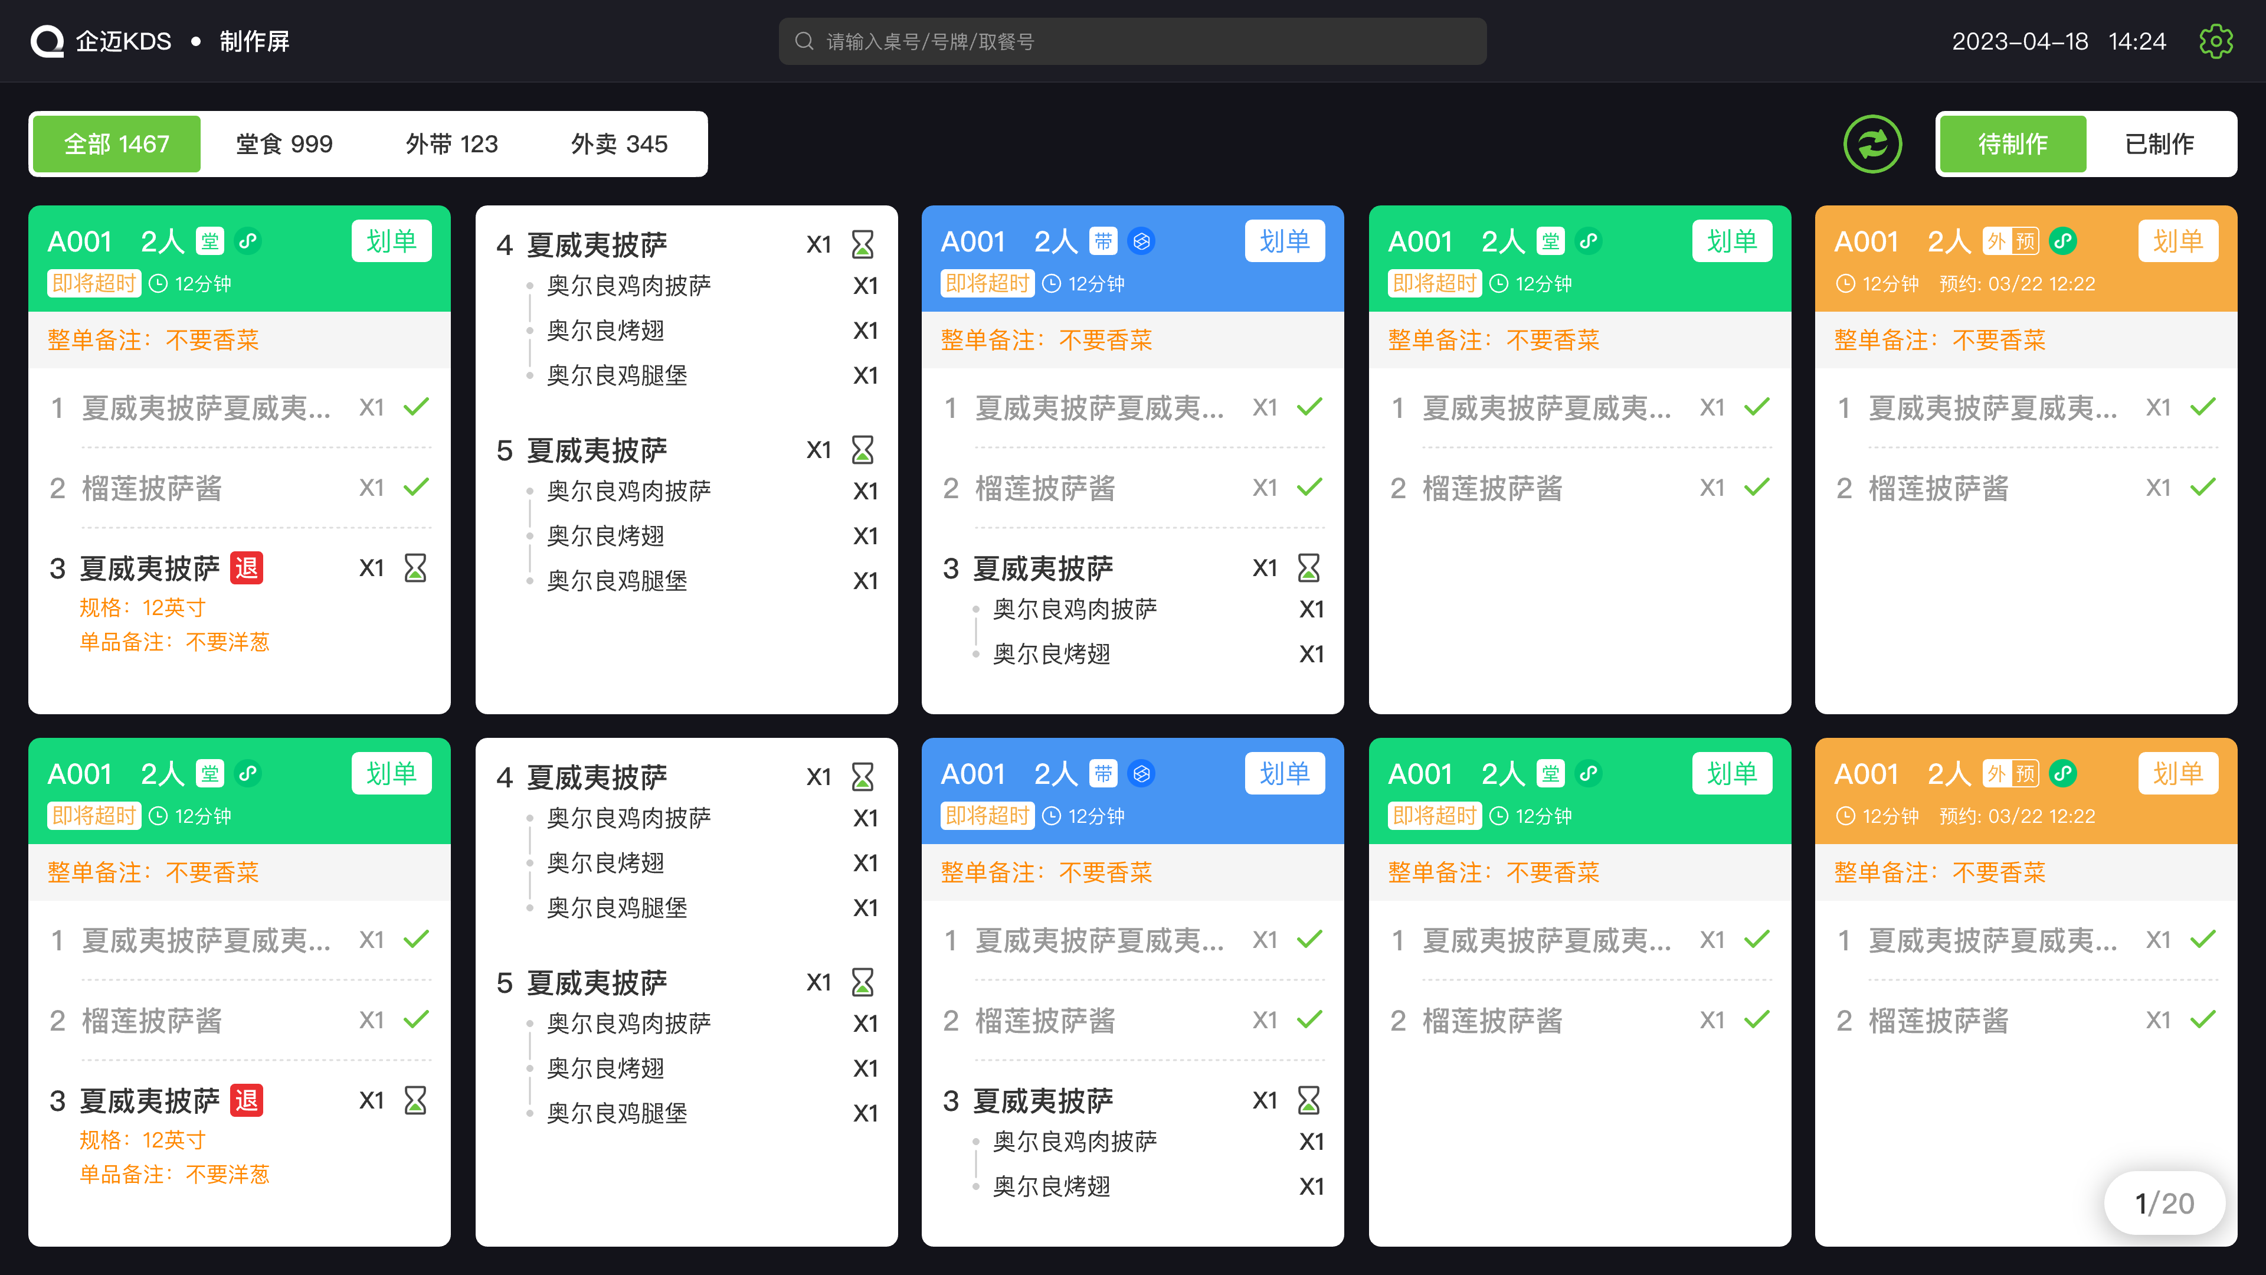The width and height of the screenshot is (2266, 1275).
Task: Click 划单 on the top-row orange card
Action: click(2178, 240)
